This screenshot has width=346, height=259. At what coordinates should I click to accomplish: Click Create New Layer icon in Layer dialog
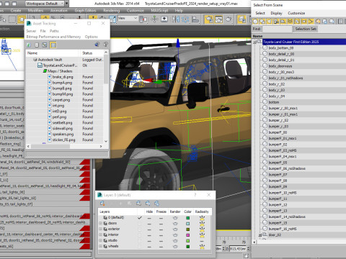[102, 204]
